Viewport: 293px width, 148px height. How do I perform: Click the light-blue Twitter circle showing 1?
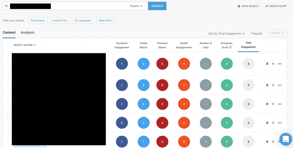pyautogui.click(x=144, y=142)
